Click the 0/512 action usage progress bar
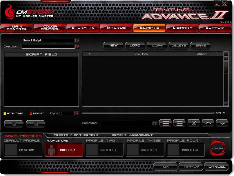 148,113
